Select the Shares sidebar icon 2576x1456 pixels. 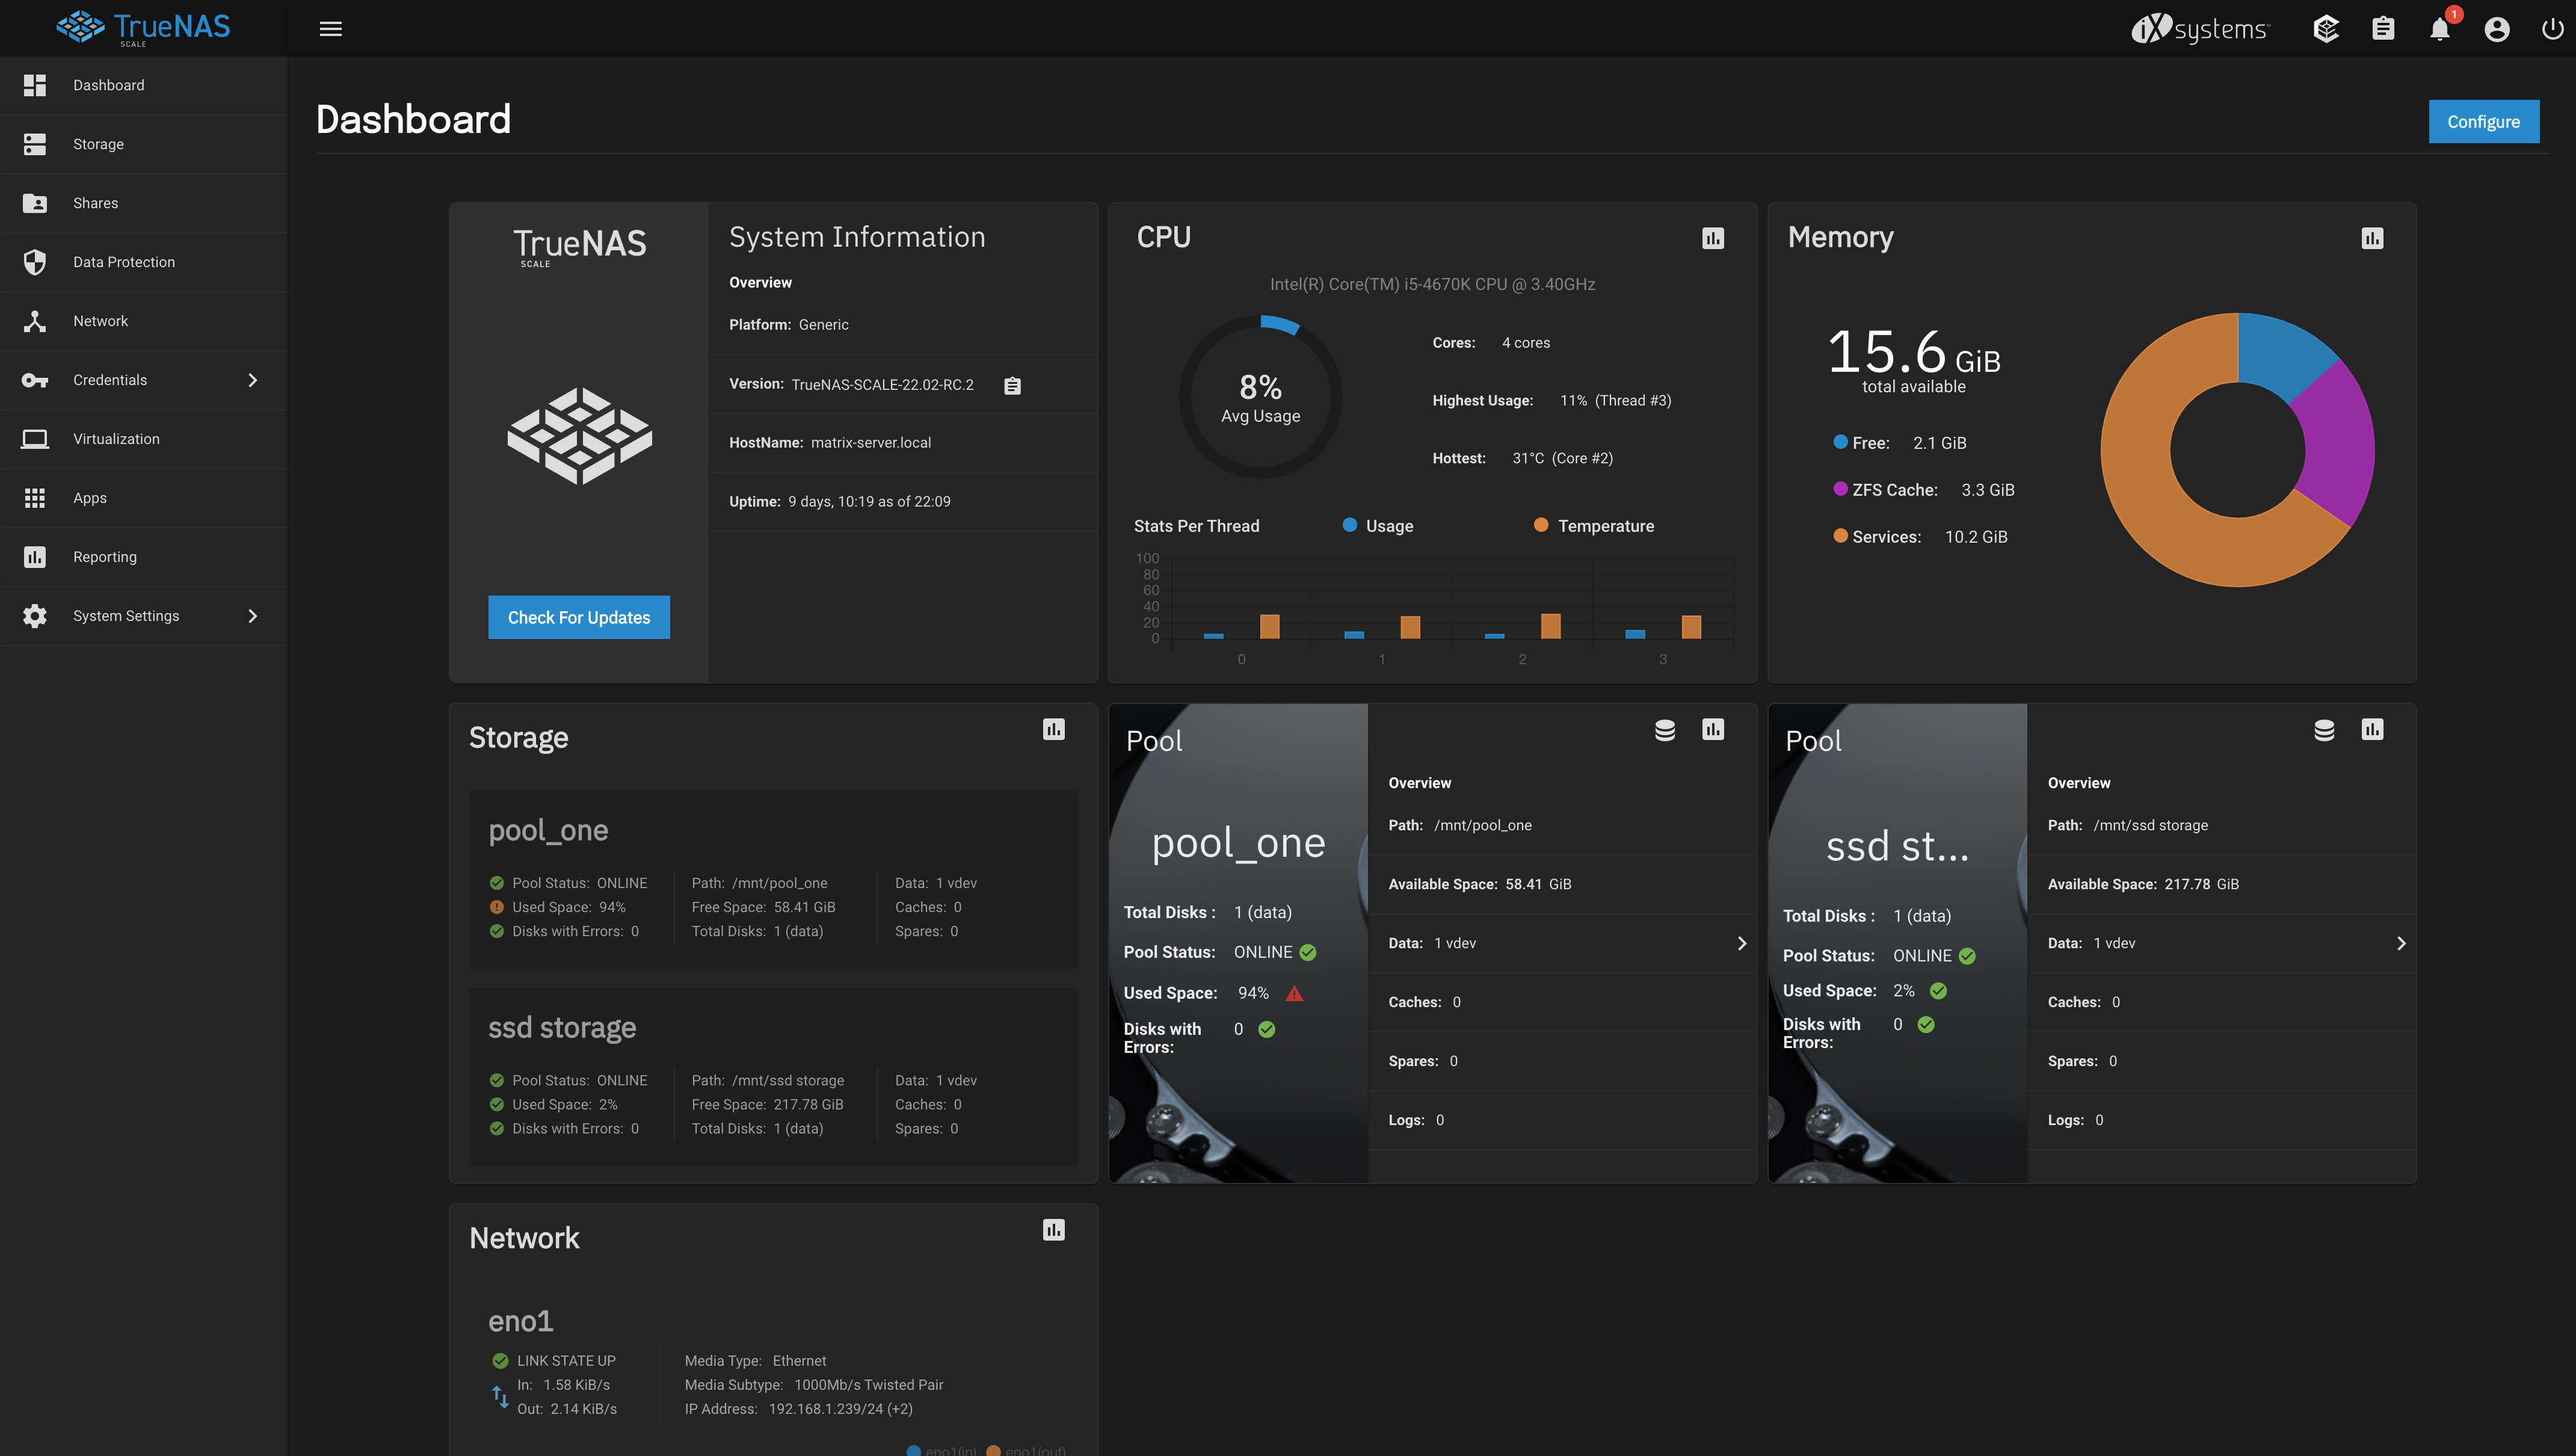click(35, 203)
